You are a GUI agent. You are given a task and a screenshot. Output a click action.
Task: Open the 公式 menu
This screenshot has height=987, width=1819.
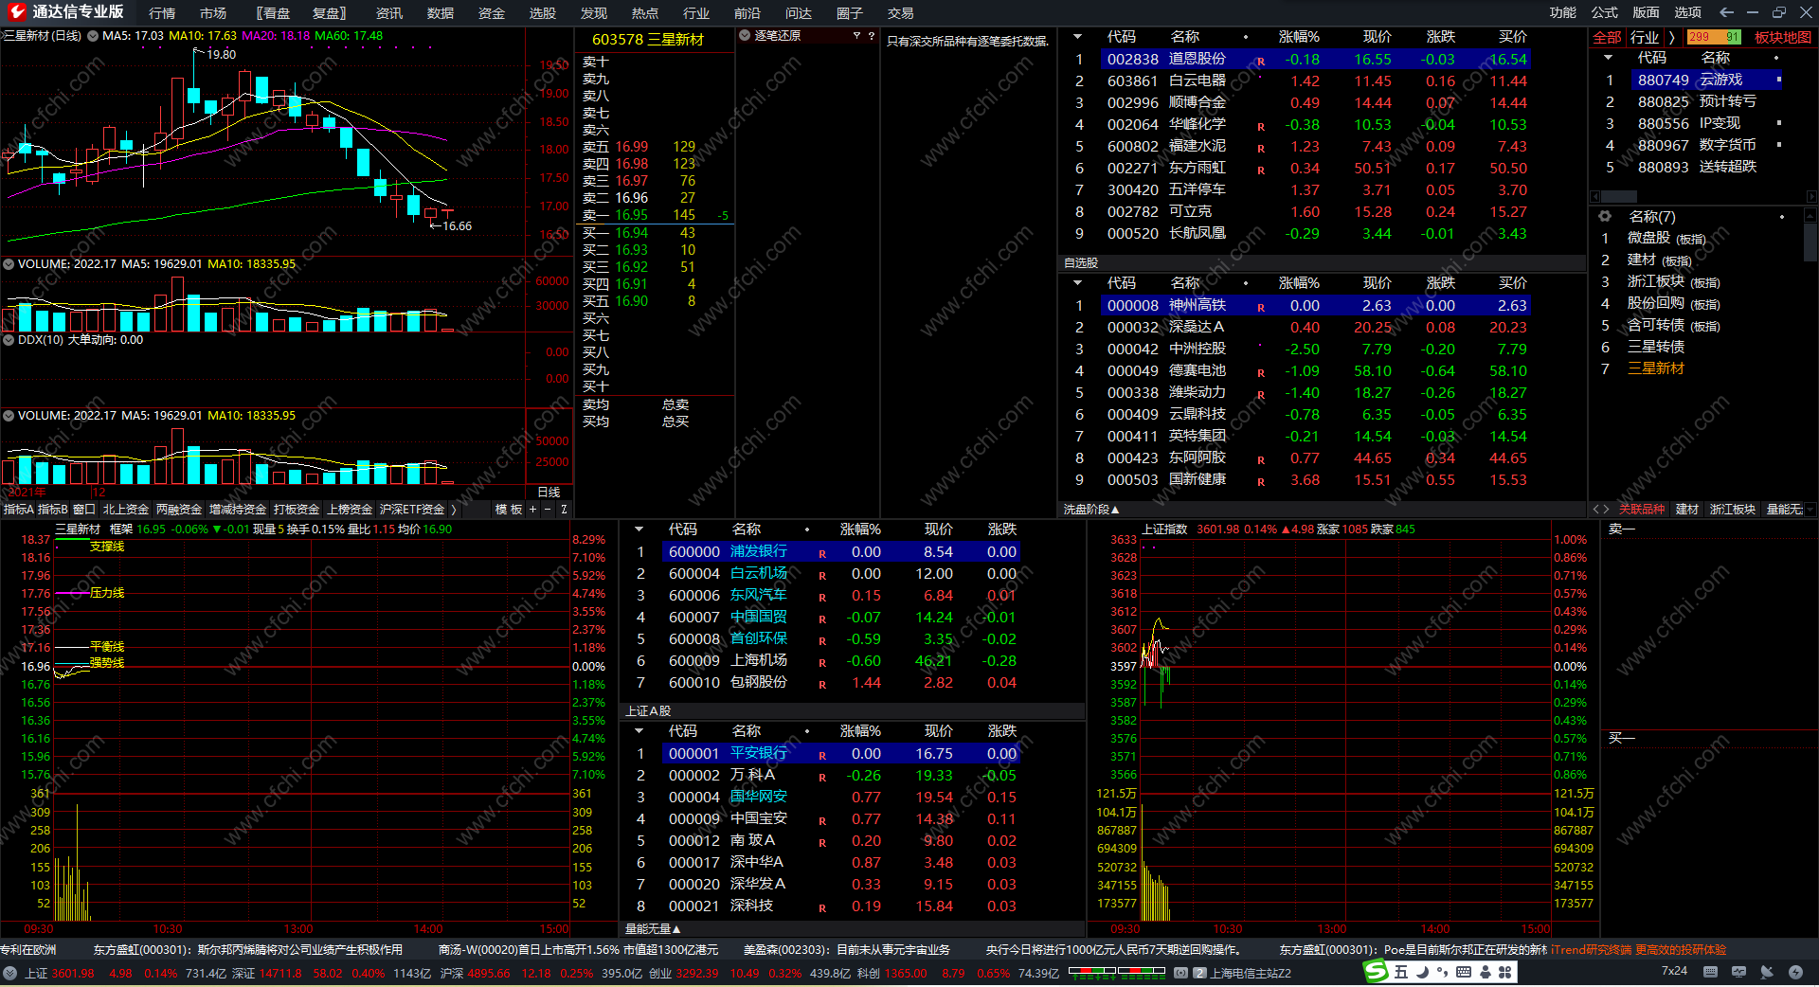click(x=1605, y=12)
